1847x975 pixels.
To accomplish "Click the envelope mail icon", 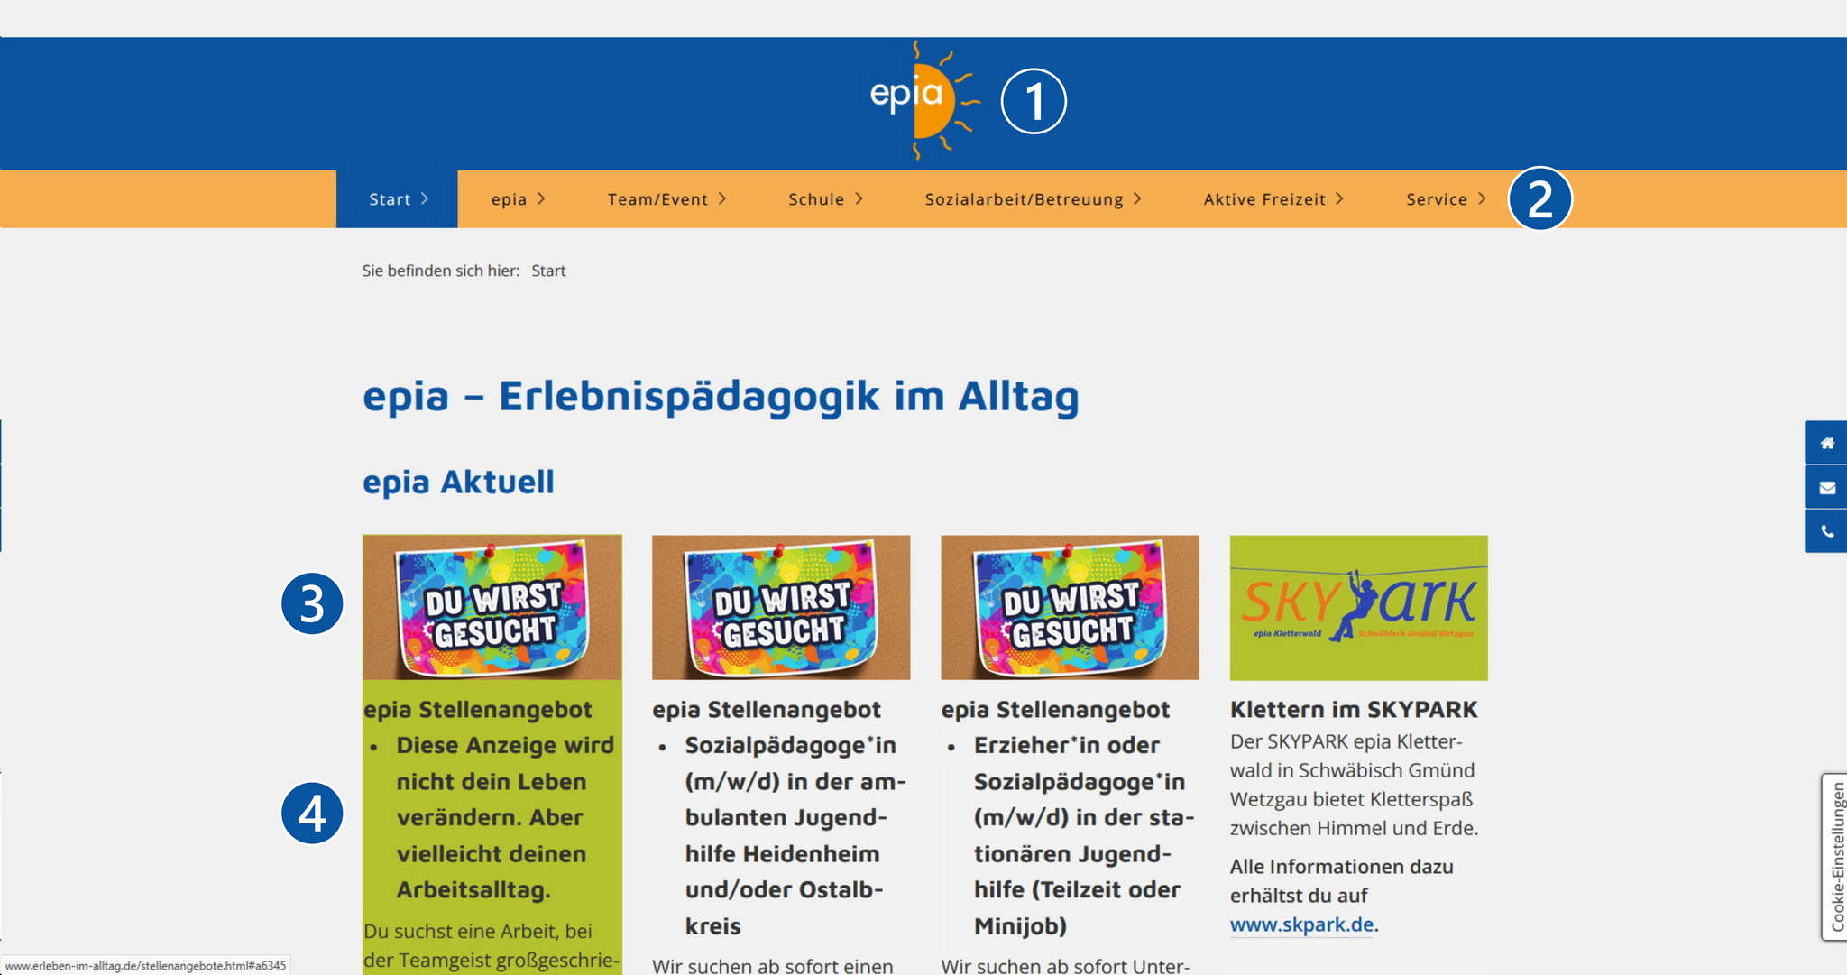I will click(1826, 488).
